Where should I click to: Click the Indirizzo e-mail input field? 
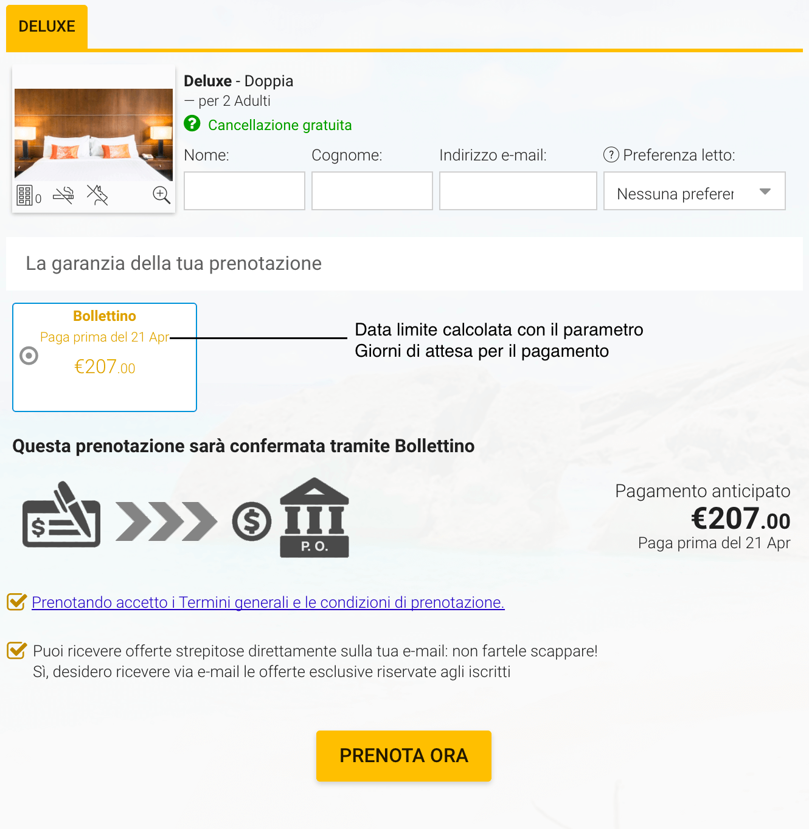coord(518,191)
